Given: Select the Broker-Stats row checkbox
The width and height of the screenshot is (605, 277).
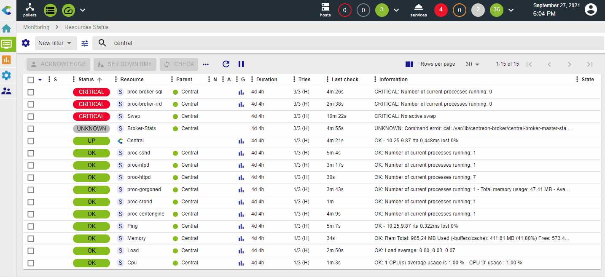Looking at the screenshot, I should (31, 129).
